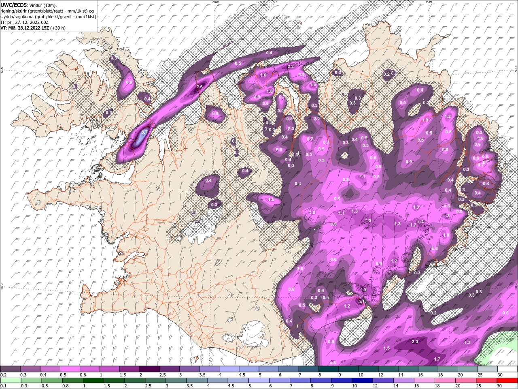Pick the pale green 0.1 swatch in the lower legend
The height and width of the screenshot is (389, 518).
tap(10, 380)
